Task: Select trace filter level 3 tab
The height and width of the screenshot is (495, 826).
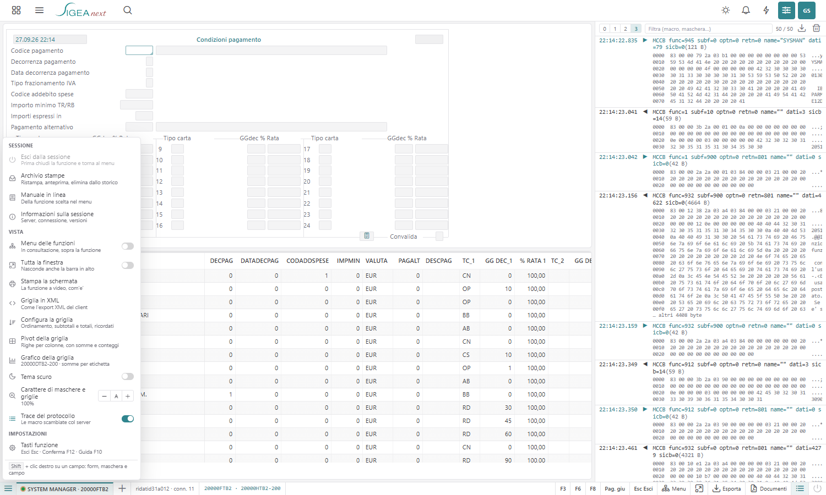Action: pyautogui.click(x=636, y=29)
